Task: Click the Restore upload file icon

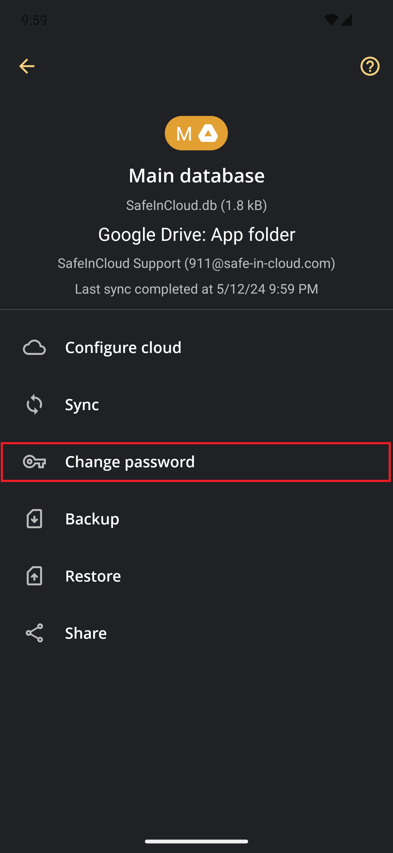Action: [34, 576]
